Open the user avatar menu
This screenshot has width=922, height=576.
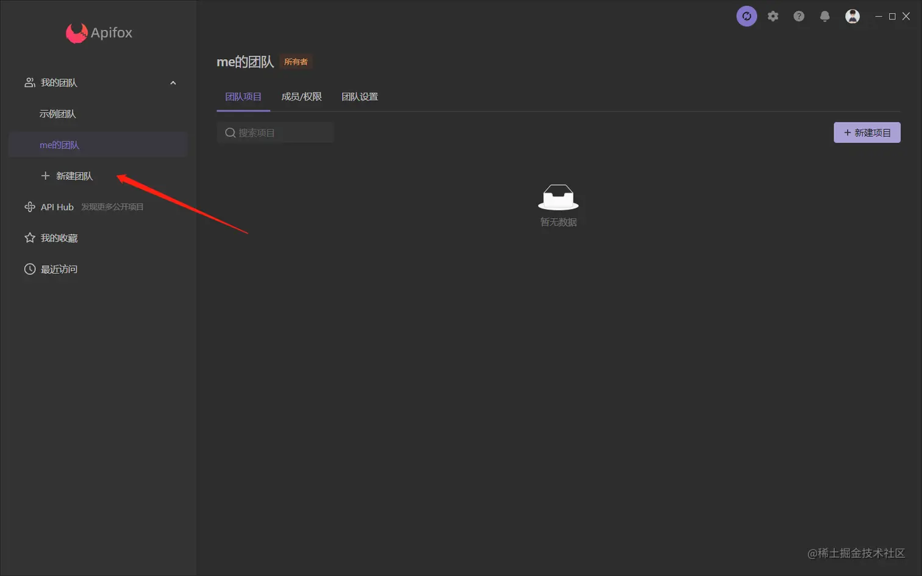[851, 16]
